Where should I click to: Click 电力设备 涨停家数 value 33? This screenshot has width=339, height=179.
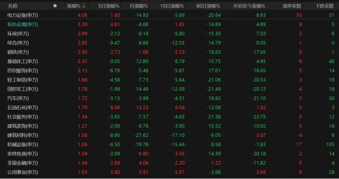pyautogui.click(x=299, y=15)
